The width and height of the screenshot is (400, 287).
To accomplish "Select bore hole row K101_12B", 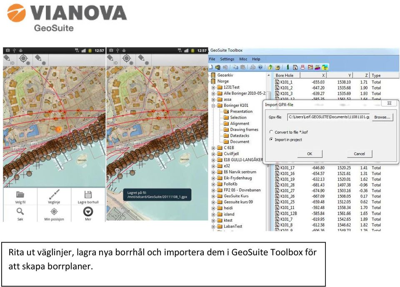I will tap(328, 213).
